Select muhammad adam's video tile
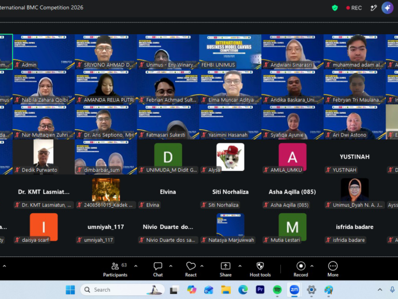Screen dimensions: 398x299 [x=354, y=52]
